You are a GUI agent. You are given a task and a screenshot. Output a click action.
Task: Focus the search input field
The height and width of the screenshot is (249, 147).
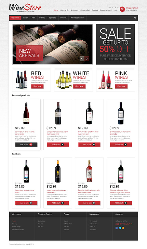pos(127,18)
